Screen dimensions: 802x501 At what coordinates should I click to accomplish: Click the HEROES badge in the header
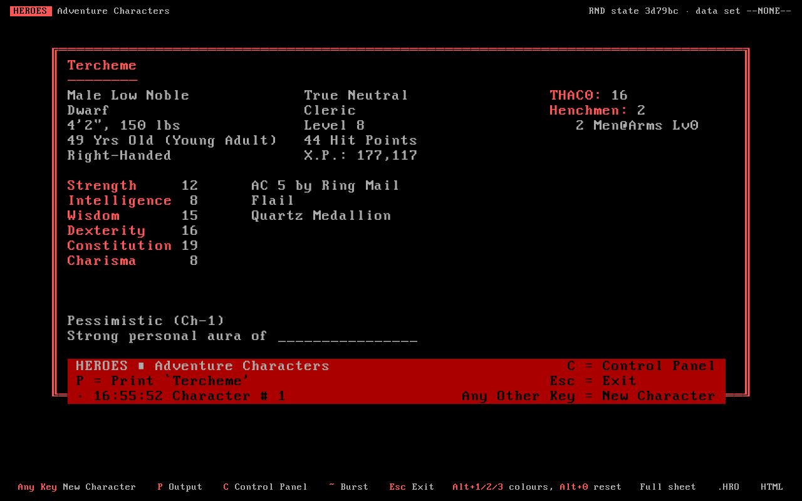31,11
